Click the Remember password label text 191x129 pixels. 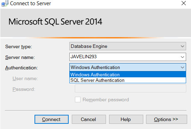click(x=106, y=100)
